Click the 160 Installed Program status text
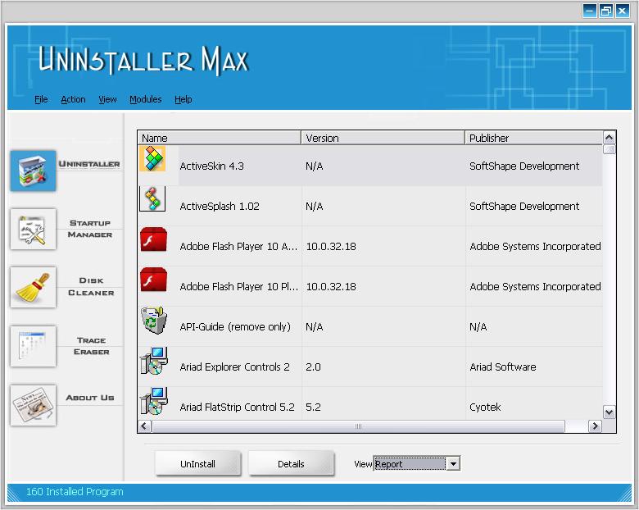 coord(75,492)
